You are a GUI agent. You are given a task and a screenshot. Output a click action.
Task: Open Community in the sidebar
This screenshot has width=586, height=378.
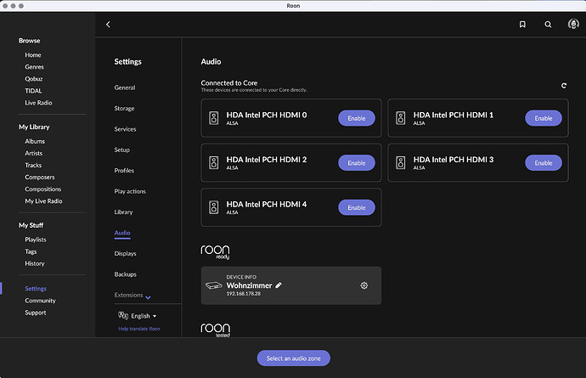point(40,301)
